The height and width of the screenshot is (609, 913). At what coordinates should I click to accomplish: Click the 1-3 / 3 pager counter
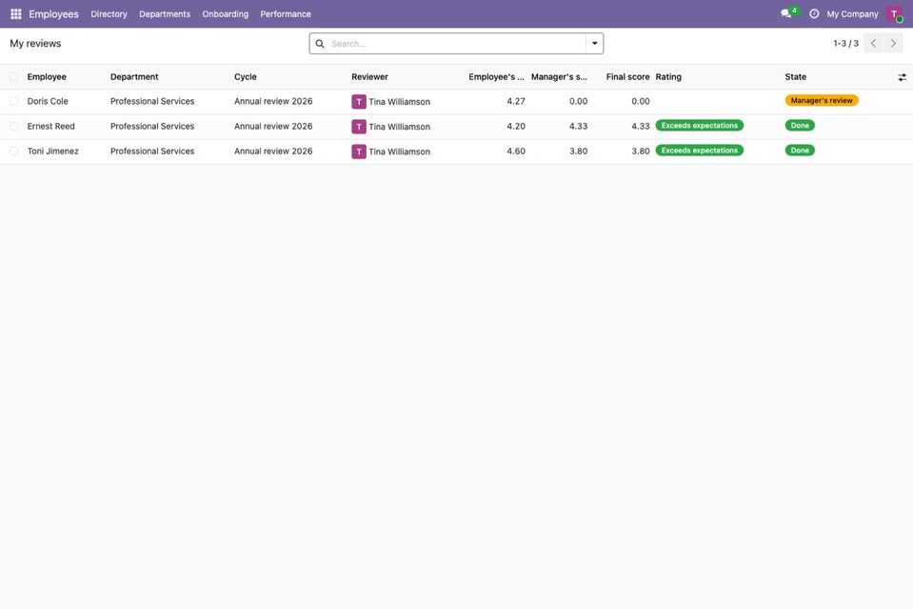pos(845,43)
